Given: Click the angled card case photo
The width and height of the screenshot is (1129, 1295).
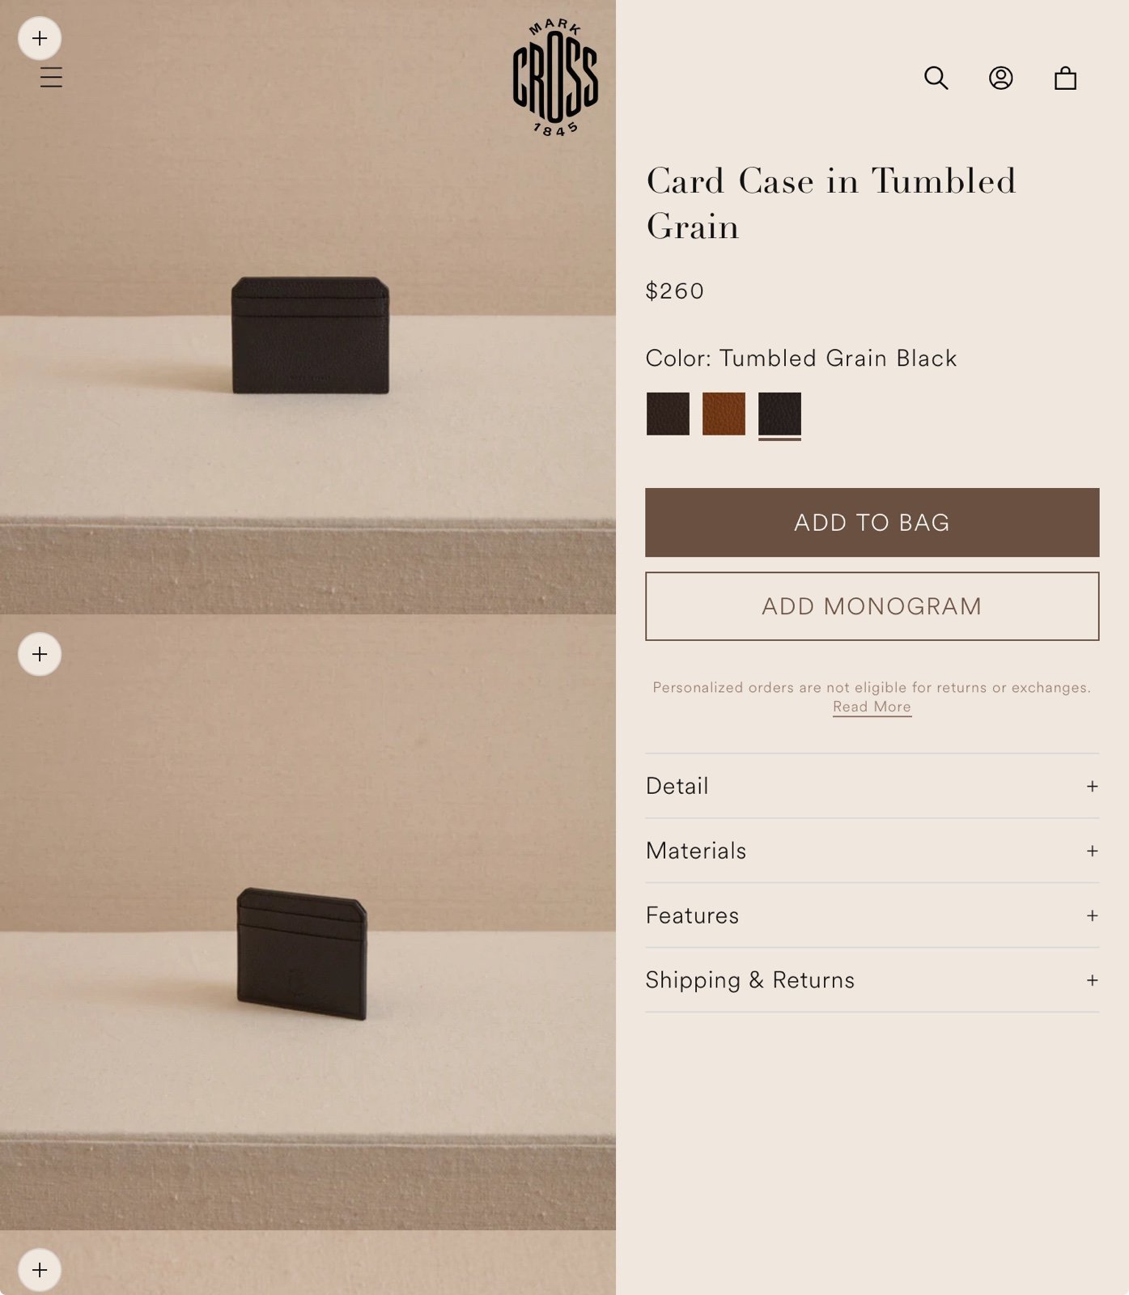Looking at the screenshot, I should [x=308, y=923].
